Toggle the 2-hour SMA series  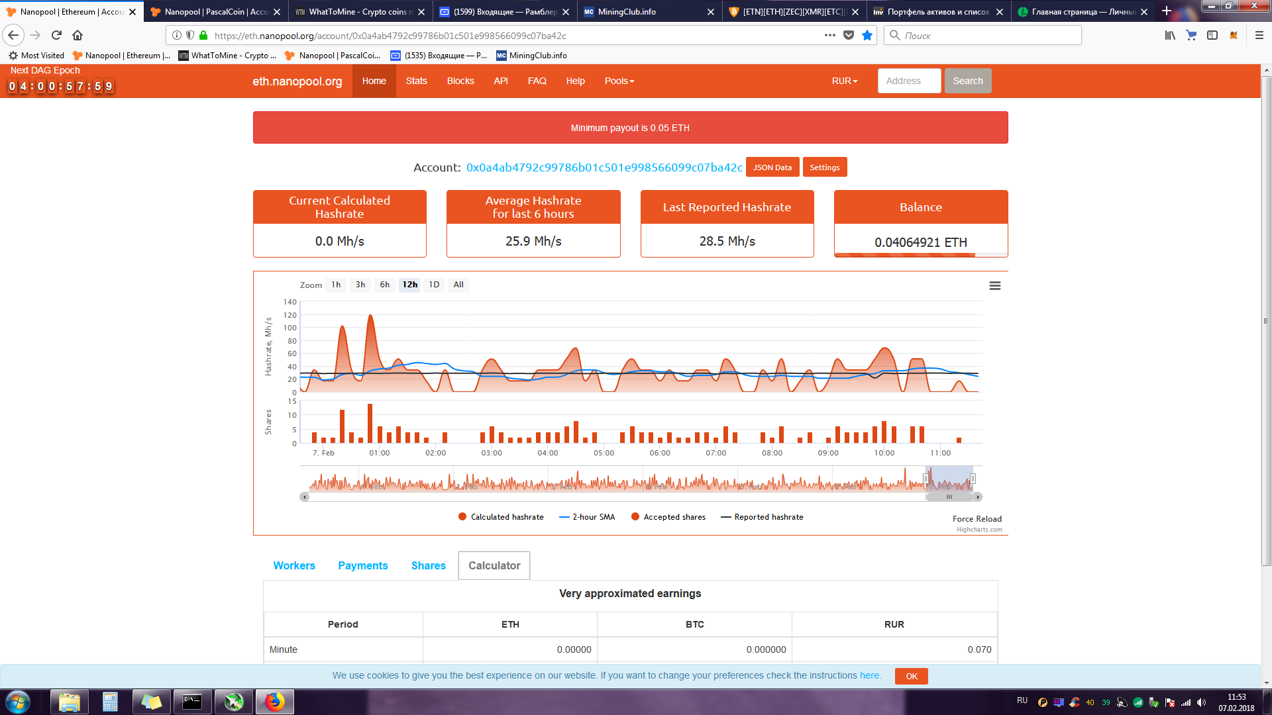point(587,517)
